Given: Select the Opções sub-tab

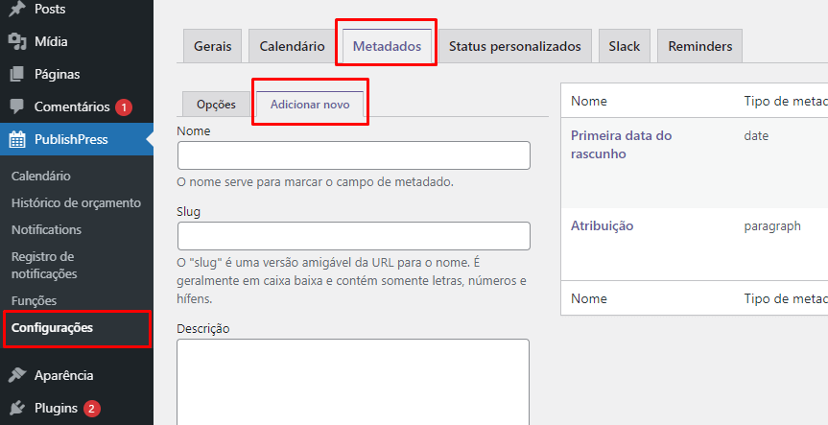Looking at the screenshot, I should point(216,104).
